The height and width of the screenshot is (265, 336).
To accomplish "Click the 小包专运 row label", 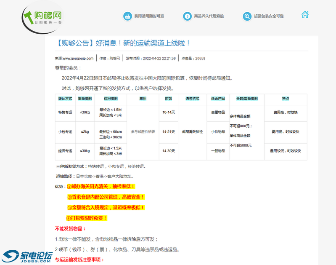I will point(65,131).
